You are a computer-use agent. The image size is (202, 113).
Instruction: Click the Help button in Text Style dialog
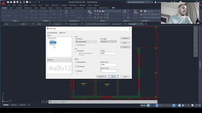click(x=125, y=77)
